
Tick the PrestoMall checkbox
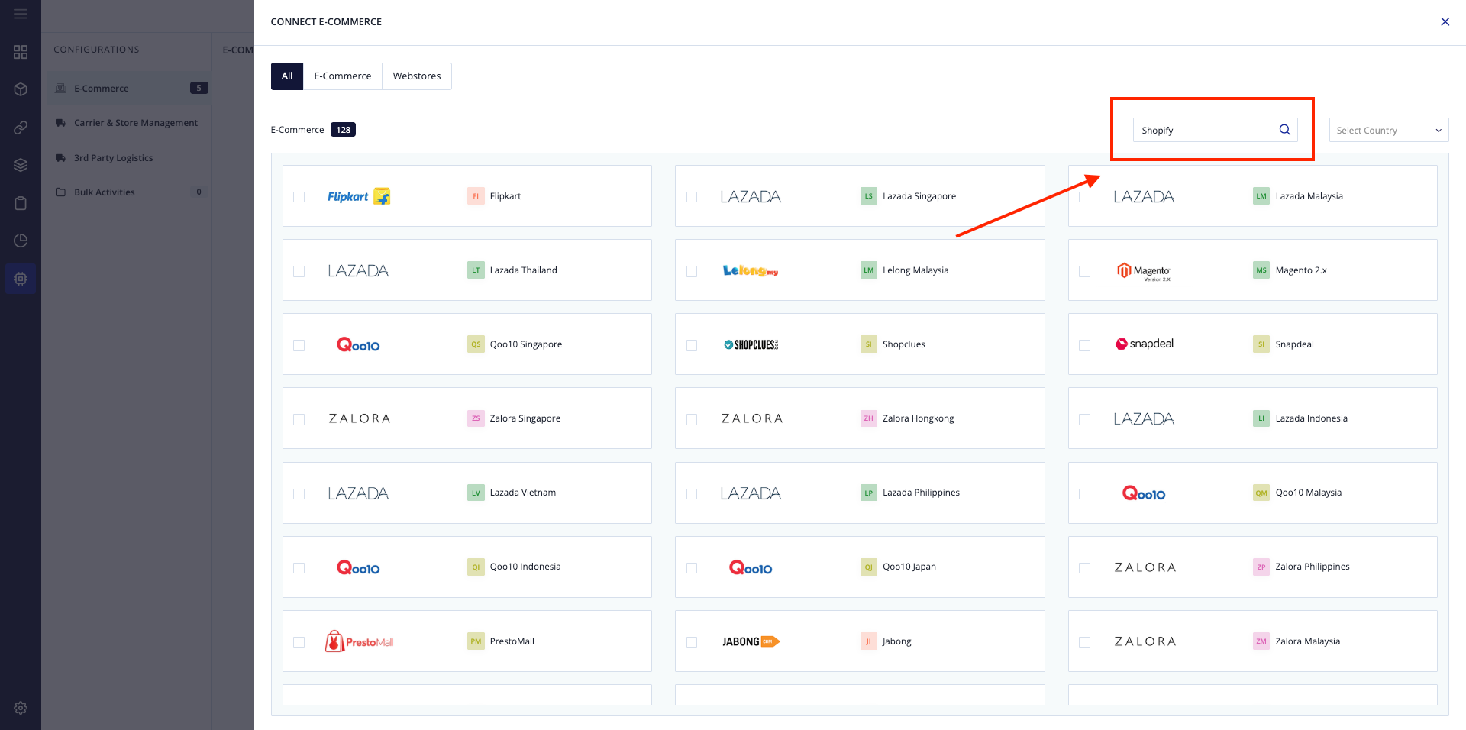(299, 642)
